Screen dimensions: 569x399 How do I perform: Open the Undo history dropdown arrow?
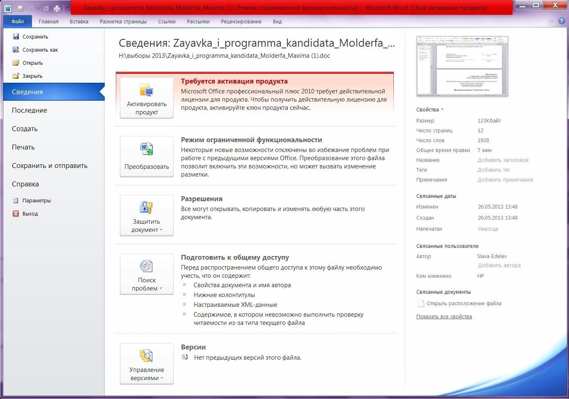pyautogui.click(x=38, y=8)
